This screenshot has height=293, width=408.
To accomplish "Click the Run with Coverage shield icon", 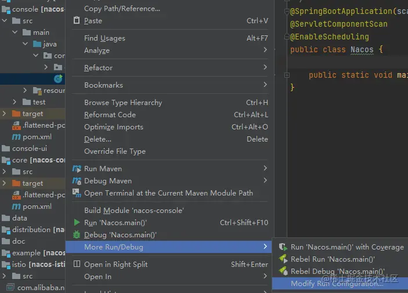I will (x=283, y=247).
